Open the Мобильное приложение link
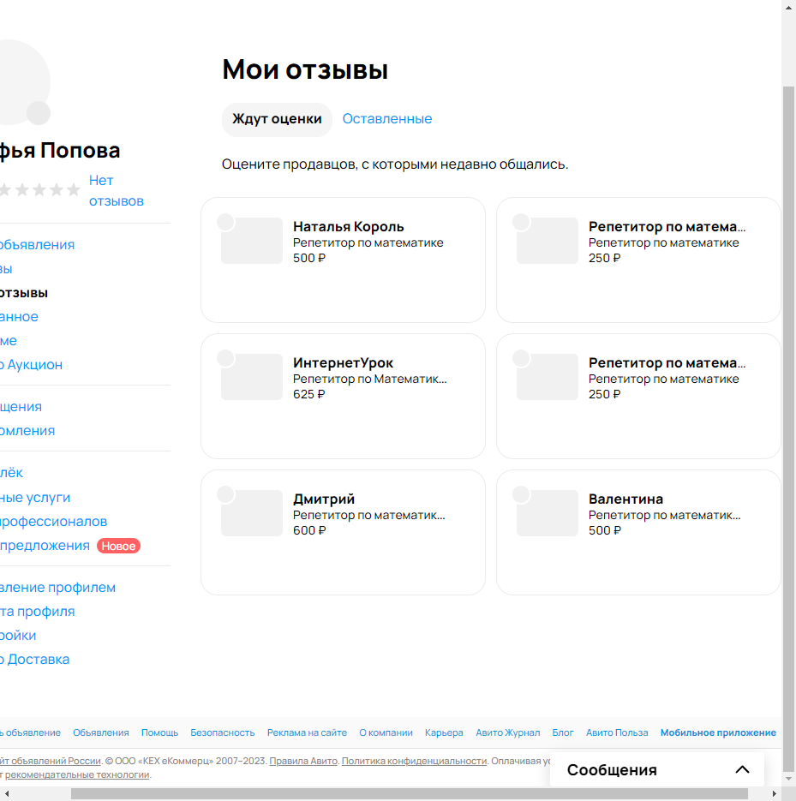 (x=718, y=732)
